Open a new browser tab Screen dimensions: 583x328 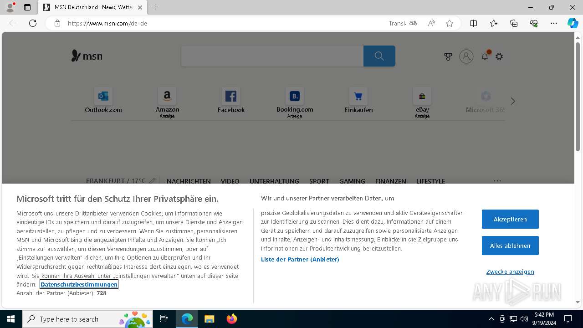coord(155,7)
